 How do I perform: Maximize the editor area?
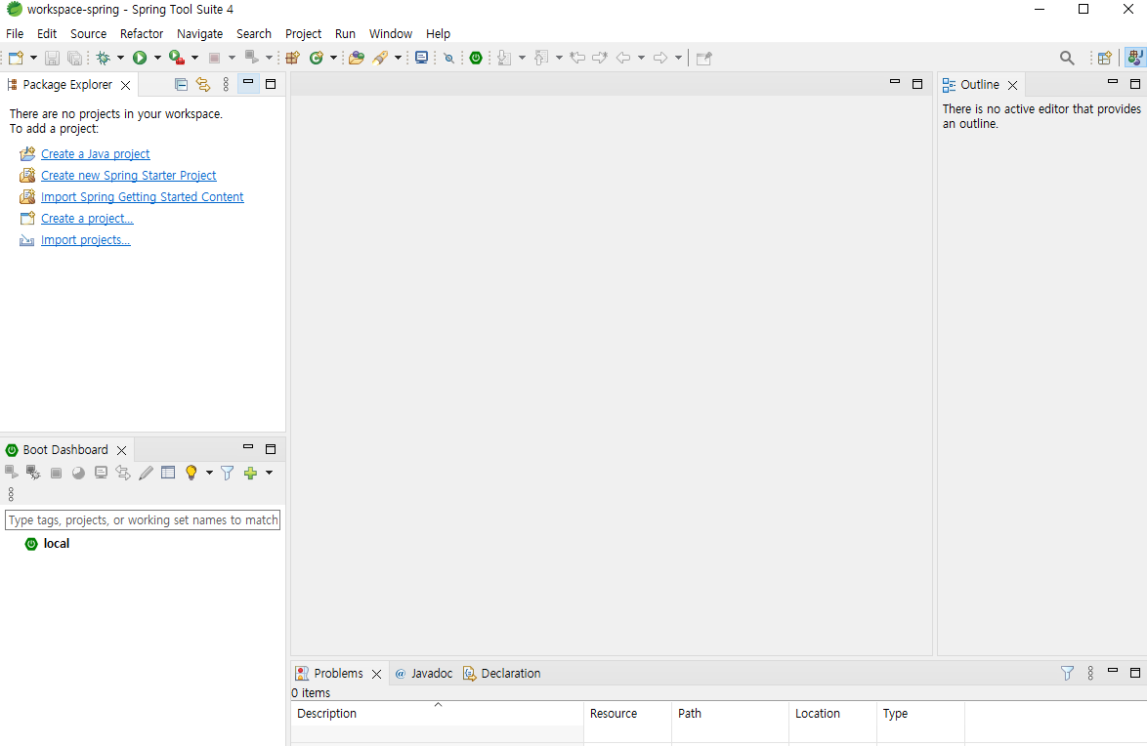[917, 84]
